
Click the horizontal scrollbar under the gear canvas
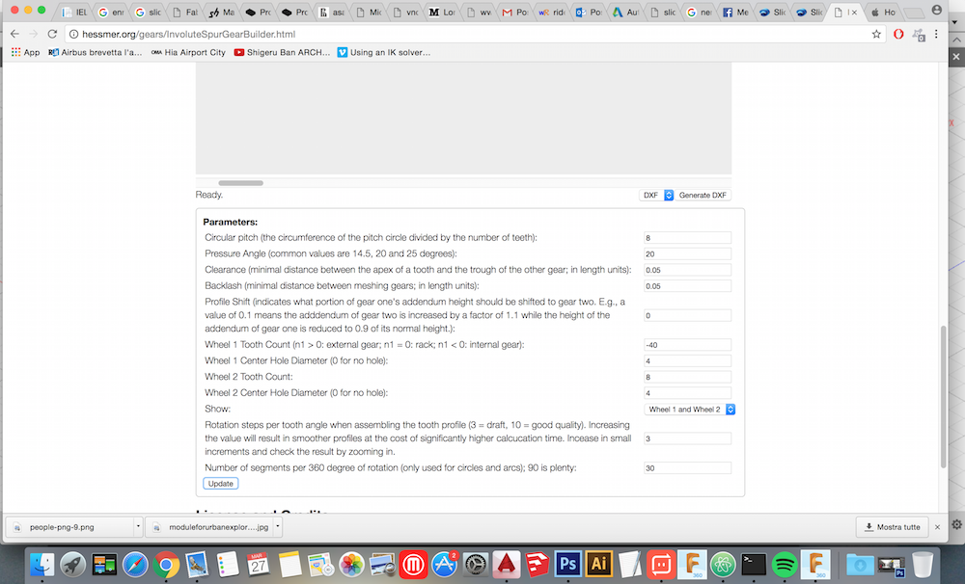tap(240, 182)
